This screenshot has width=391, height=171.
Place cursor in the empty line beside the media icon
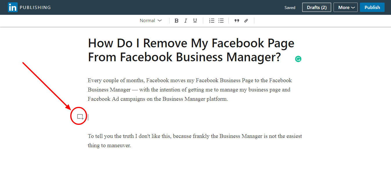click(194, 117)
